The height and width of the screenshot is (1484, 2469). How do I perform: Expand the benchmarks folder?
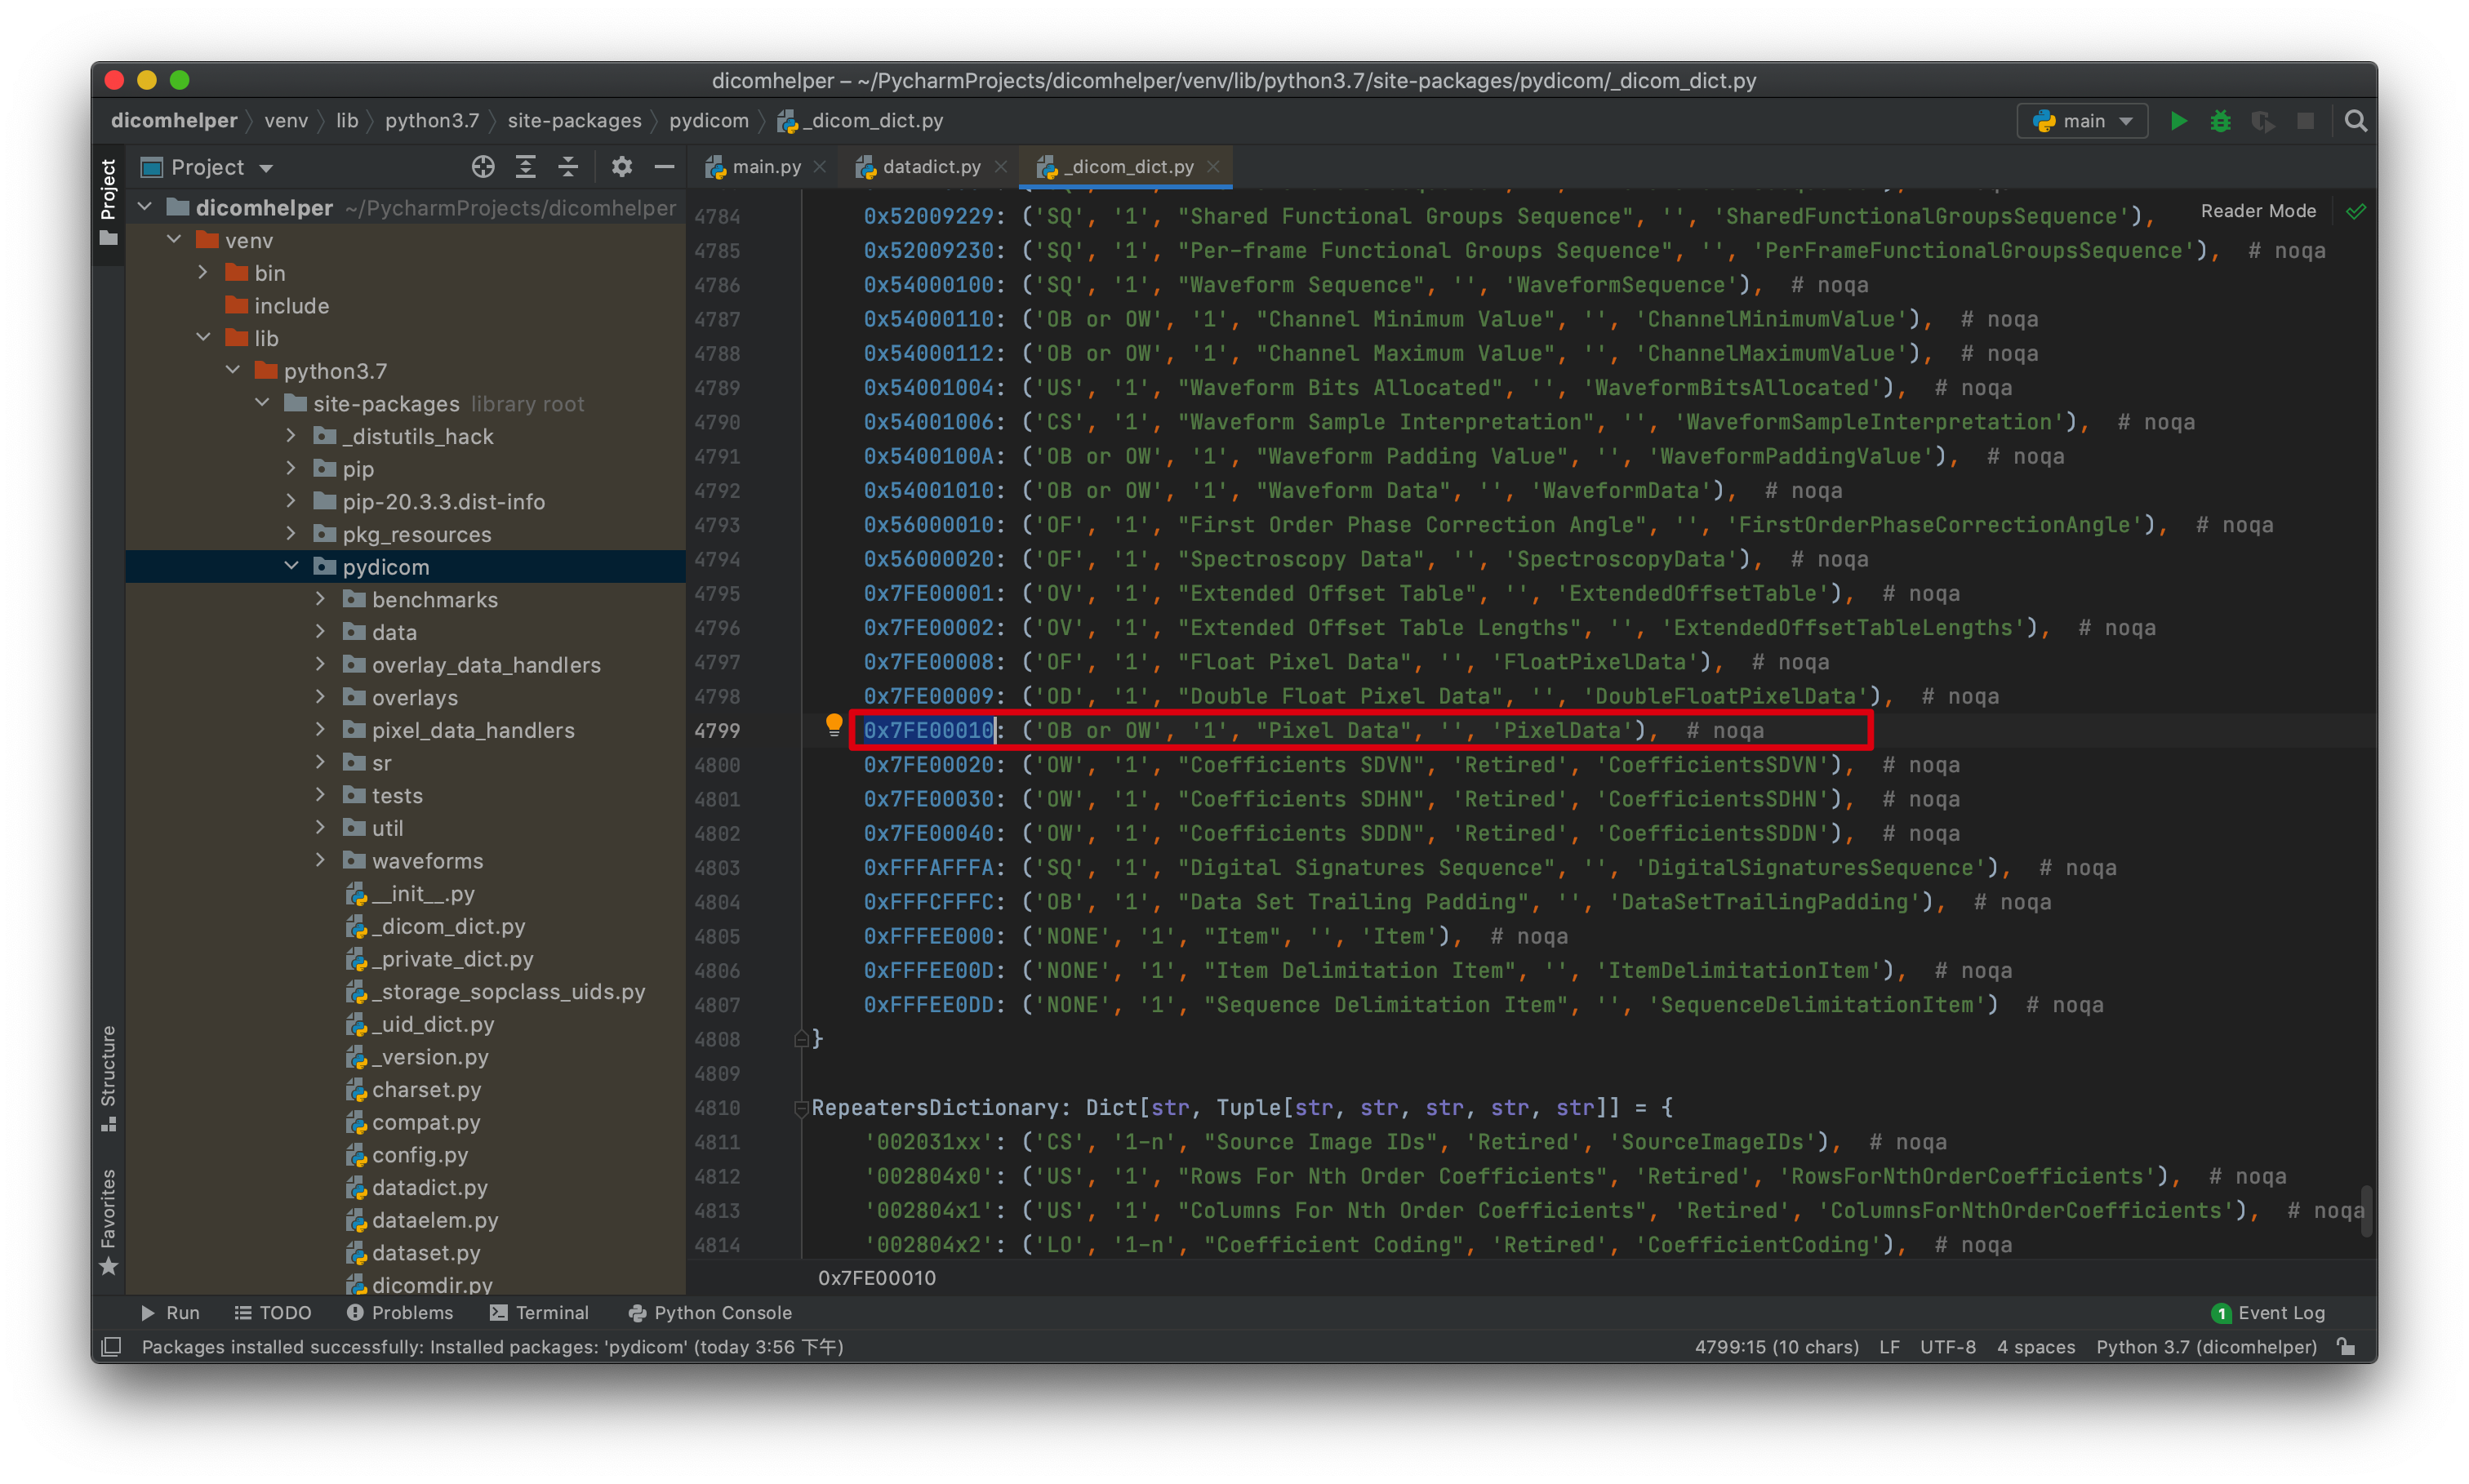320,599
